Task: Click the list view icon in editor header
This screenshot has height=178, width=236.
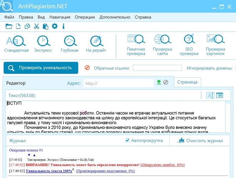Action: tap(220, 95)
